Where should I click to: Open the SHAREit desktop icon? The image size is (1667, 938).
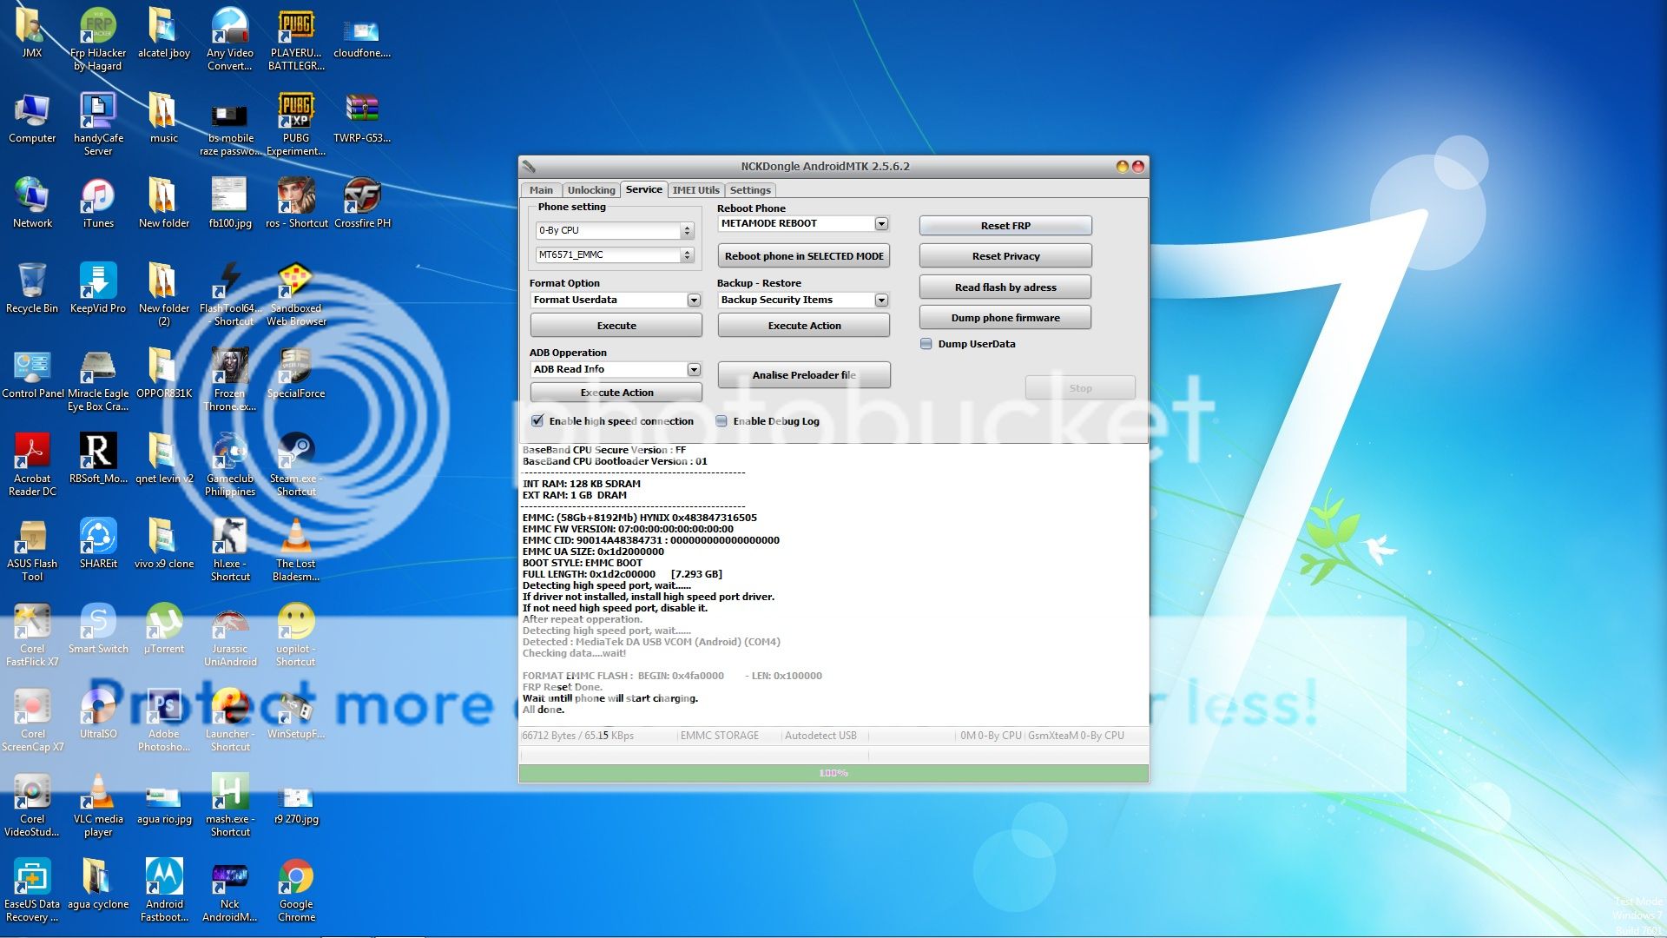(98, 538)
